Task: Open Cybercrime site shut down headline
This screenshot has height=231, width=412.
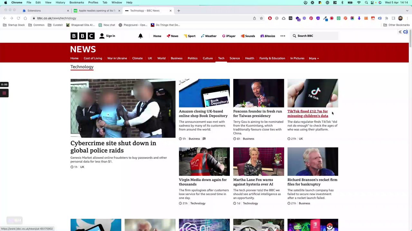Action: click(113, 147)
